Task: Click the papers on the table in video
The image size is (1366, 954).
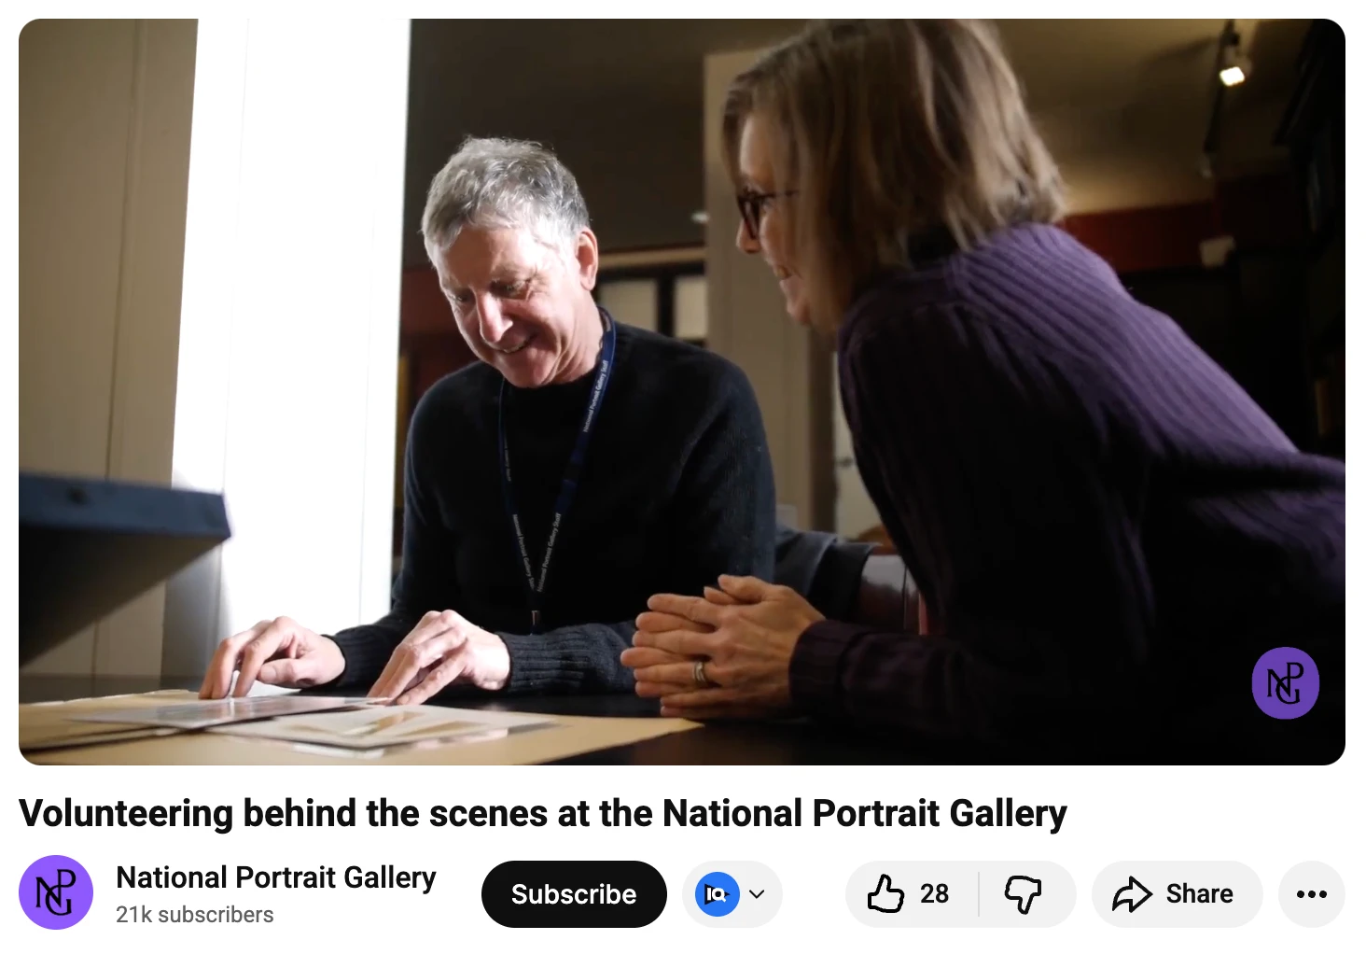Action: (x=308, y=719)
